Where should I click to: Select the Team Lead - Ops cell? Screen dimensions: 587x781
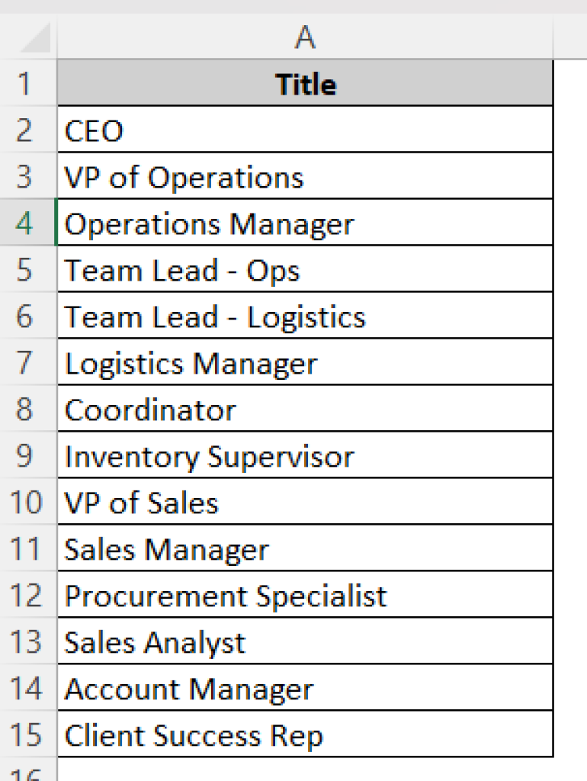pos(305,270)
